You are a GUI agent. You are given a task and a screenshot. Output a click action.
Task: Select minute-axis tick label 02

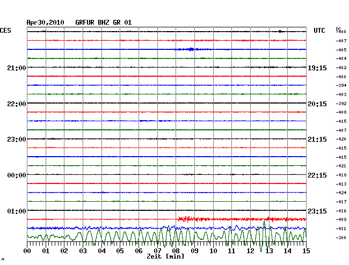[x=64, y=251]
